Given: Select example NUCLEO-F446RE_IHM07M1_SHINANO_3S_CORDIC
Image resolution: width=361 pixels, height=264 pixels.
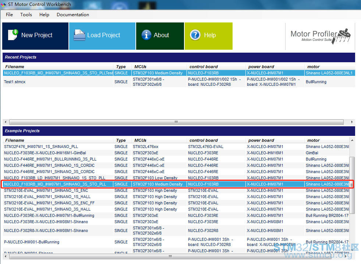Looking at the screenshot, I should pos(176,172).
